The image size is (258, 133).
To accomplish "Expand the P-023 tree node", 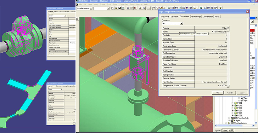I will (232, 115).
